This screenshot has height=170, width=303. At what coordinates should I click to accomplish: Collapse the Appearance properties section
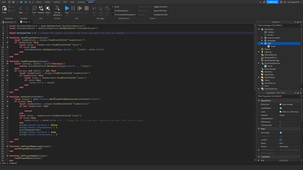[259, 101]
